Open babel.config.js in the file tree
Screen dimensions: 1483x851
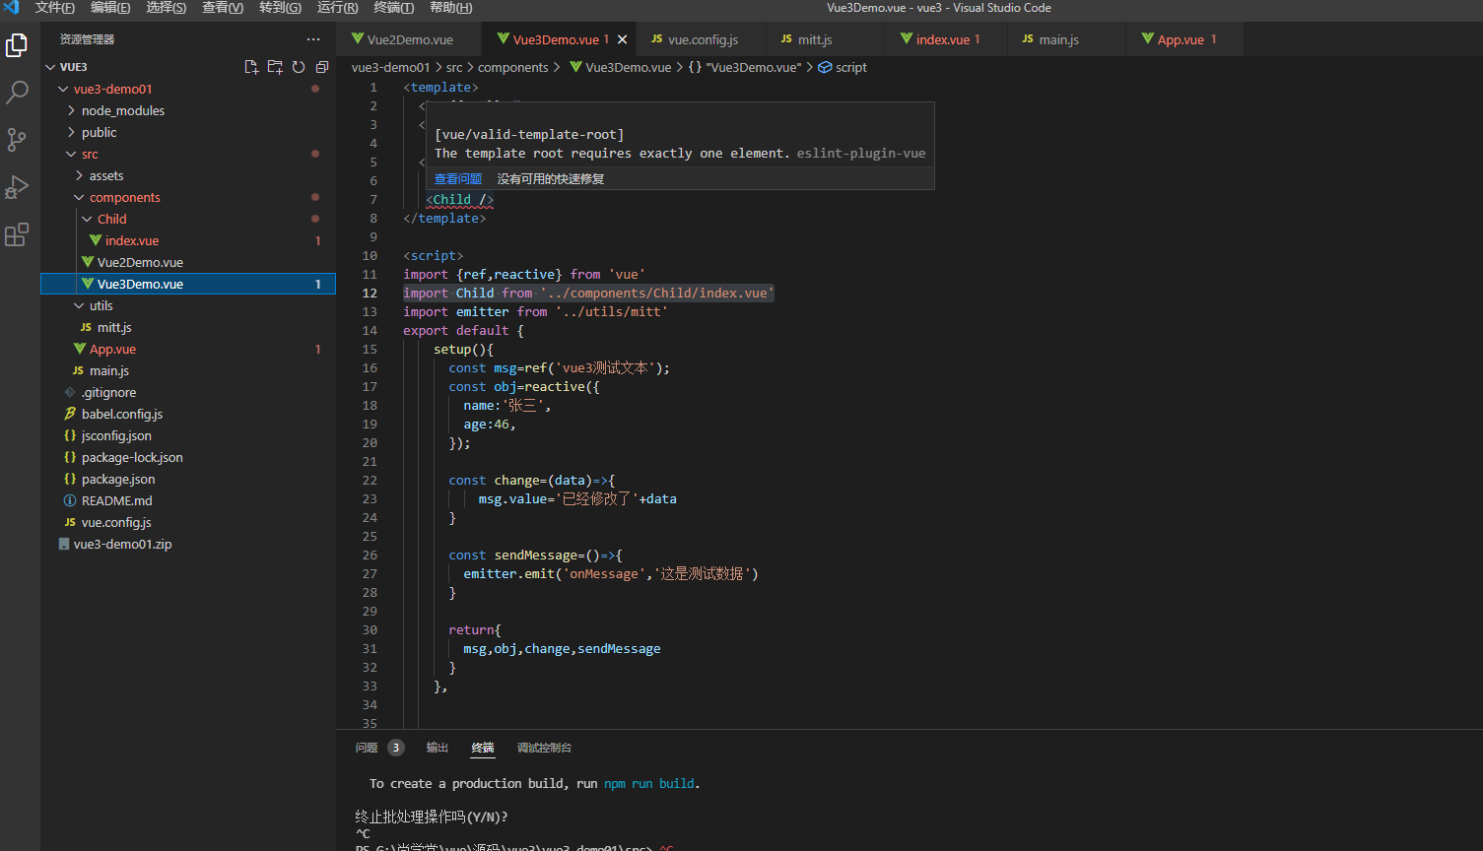tap(122, 414)
